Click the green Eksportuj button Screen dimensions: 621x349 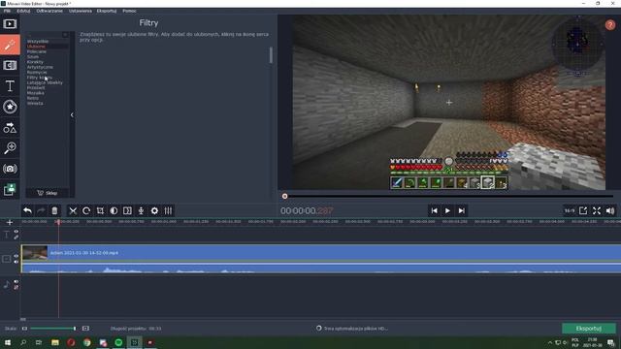coord(589,329)
